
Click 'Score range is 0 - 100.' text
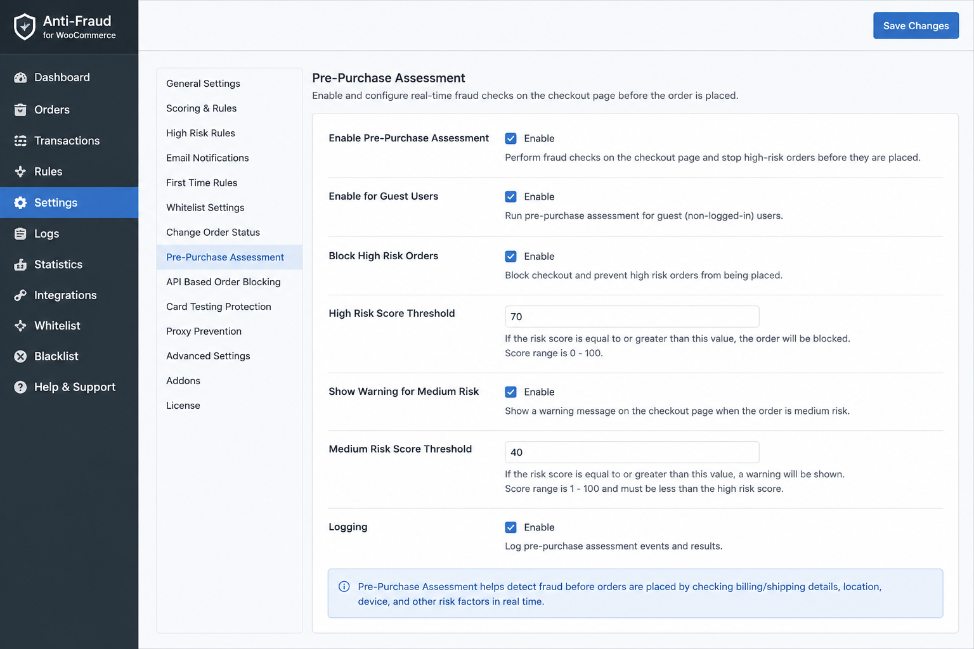point(554,353)
